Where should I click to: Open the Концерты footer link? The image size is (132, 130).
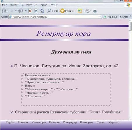point(87,122)
